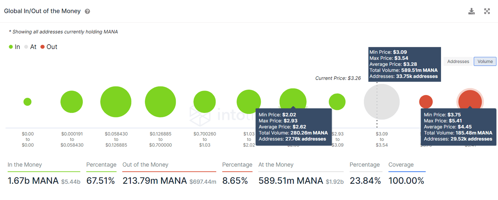
Task: Expand chart with fullscreen icon
Action: point(487,11)
